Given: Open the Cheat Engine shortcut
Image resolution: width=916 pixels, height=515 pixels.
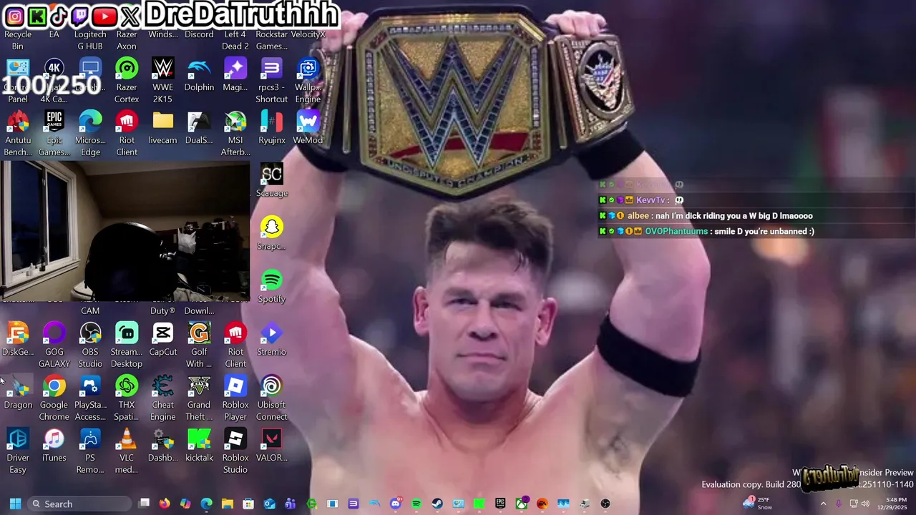Looking at the screenshot, I should click(x=163, y=398).
